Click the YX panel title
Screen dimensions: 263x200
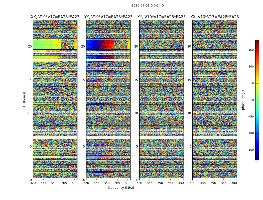tap(214, 17)
